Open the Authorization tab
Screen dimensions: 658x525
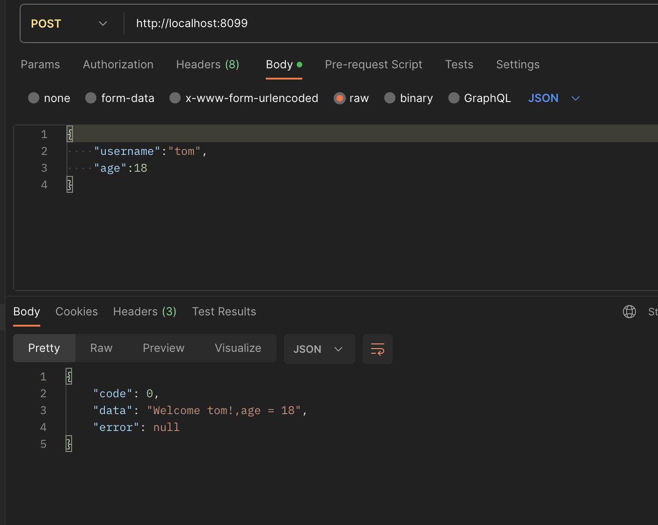[x=118, y=65]
